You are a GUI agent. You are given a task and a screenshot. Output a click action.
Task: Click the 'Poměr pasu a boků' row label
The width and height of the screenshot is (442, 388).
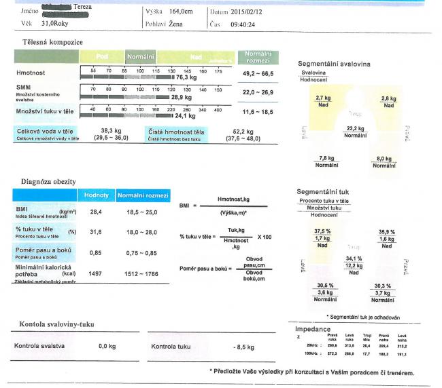(x=44, y=250)
